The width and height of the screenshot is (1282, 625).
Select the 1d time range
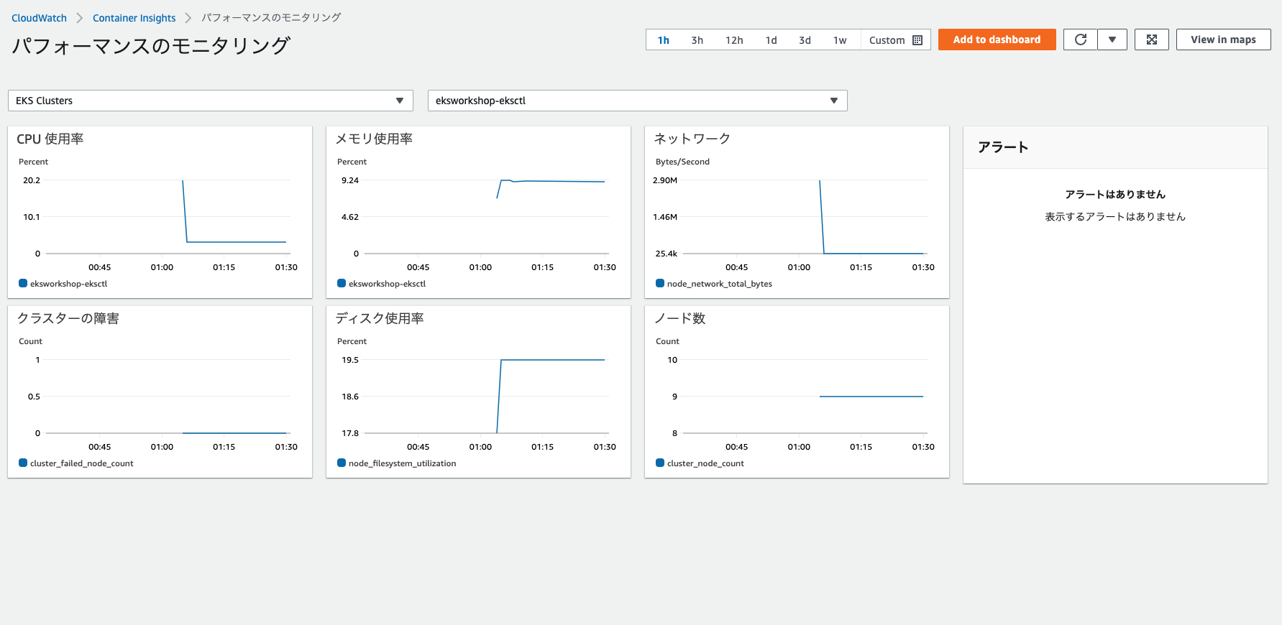point(771,40)
